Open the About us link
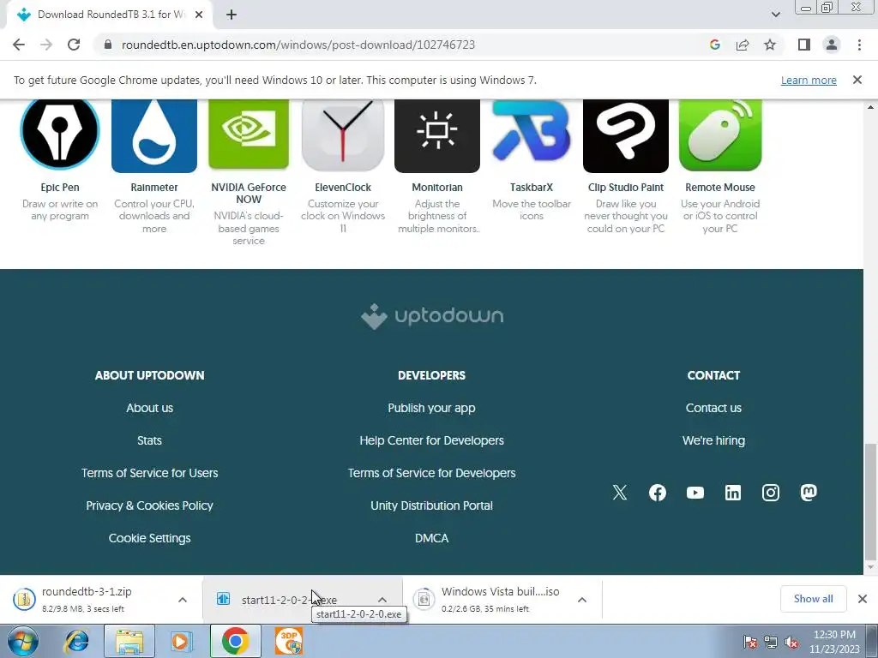 [149, 408]
